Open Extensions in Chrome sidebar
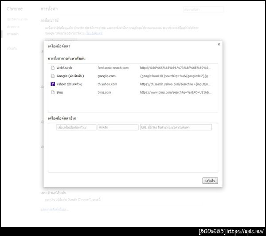The image size is (266, 236). pos(13,27)
